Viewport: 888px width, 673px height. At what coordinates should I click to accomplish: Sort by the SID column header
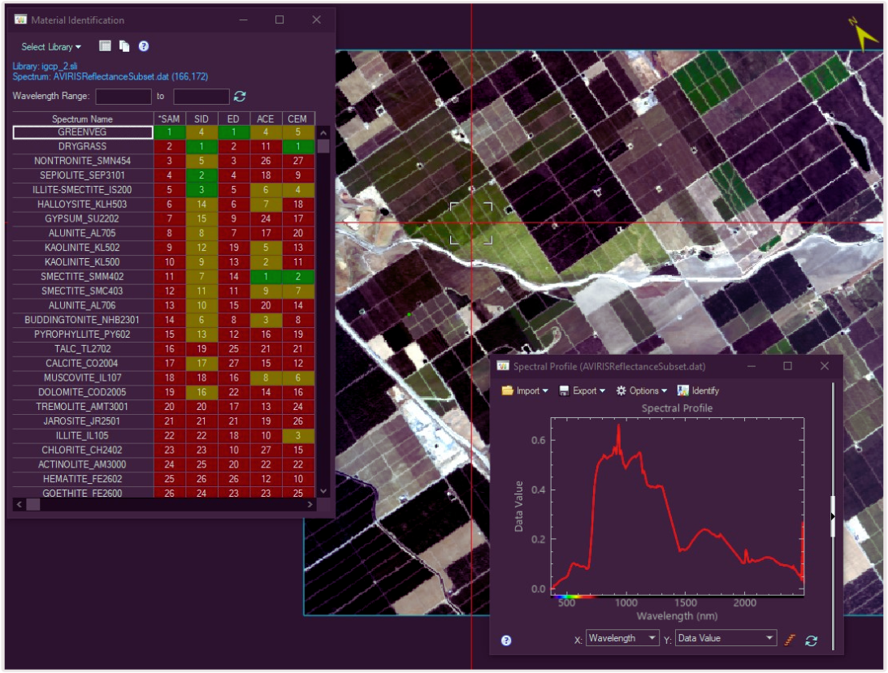(x=201, y=119)
